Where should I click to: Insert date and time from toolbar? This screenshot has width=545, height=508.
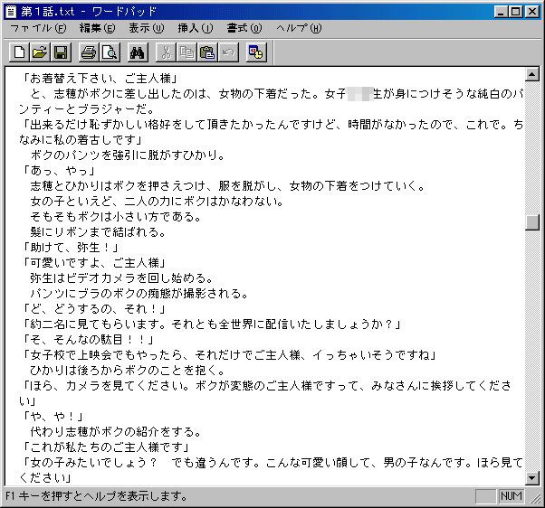tap(256, 52)
